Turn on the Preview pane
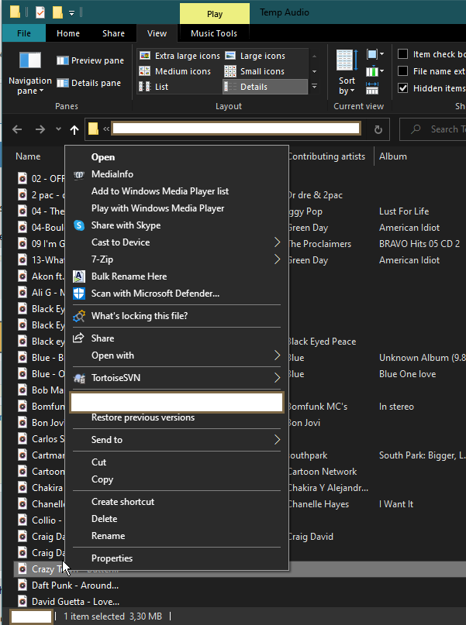 click(90, 61)
